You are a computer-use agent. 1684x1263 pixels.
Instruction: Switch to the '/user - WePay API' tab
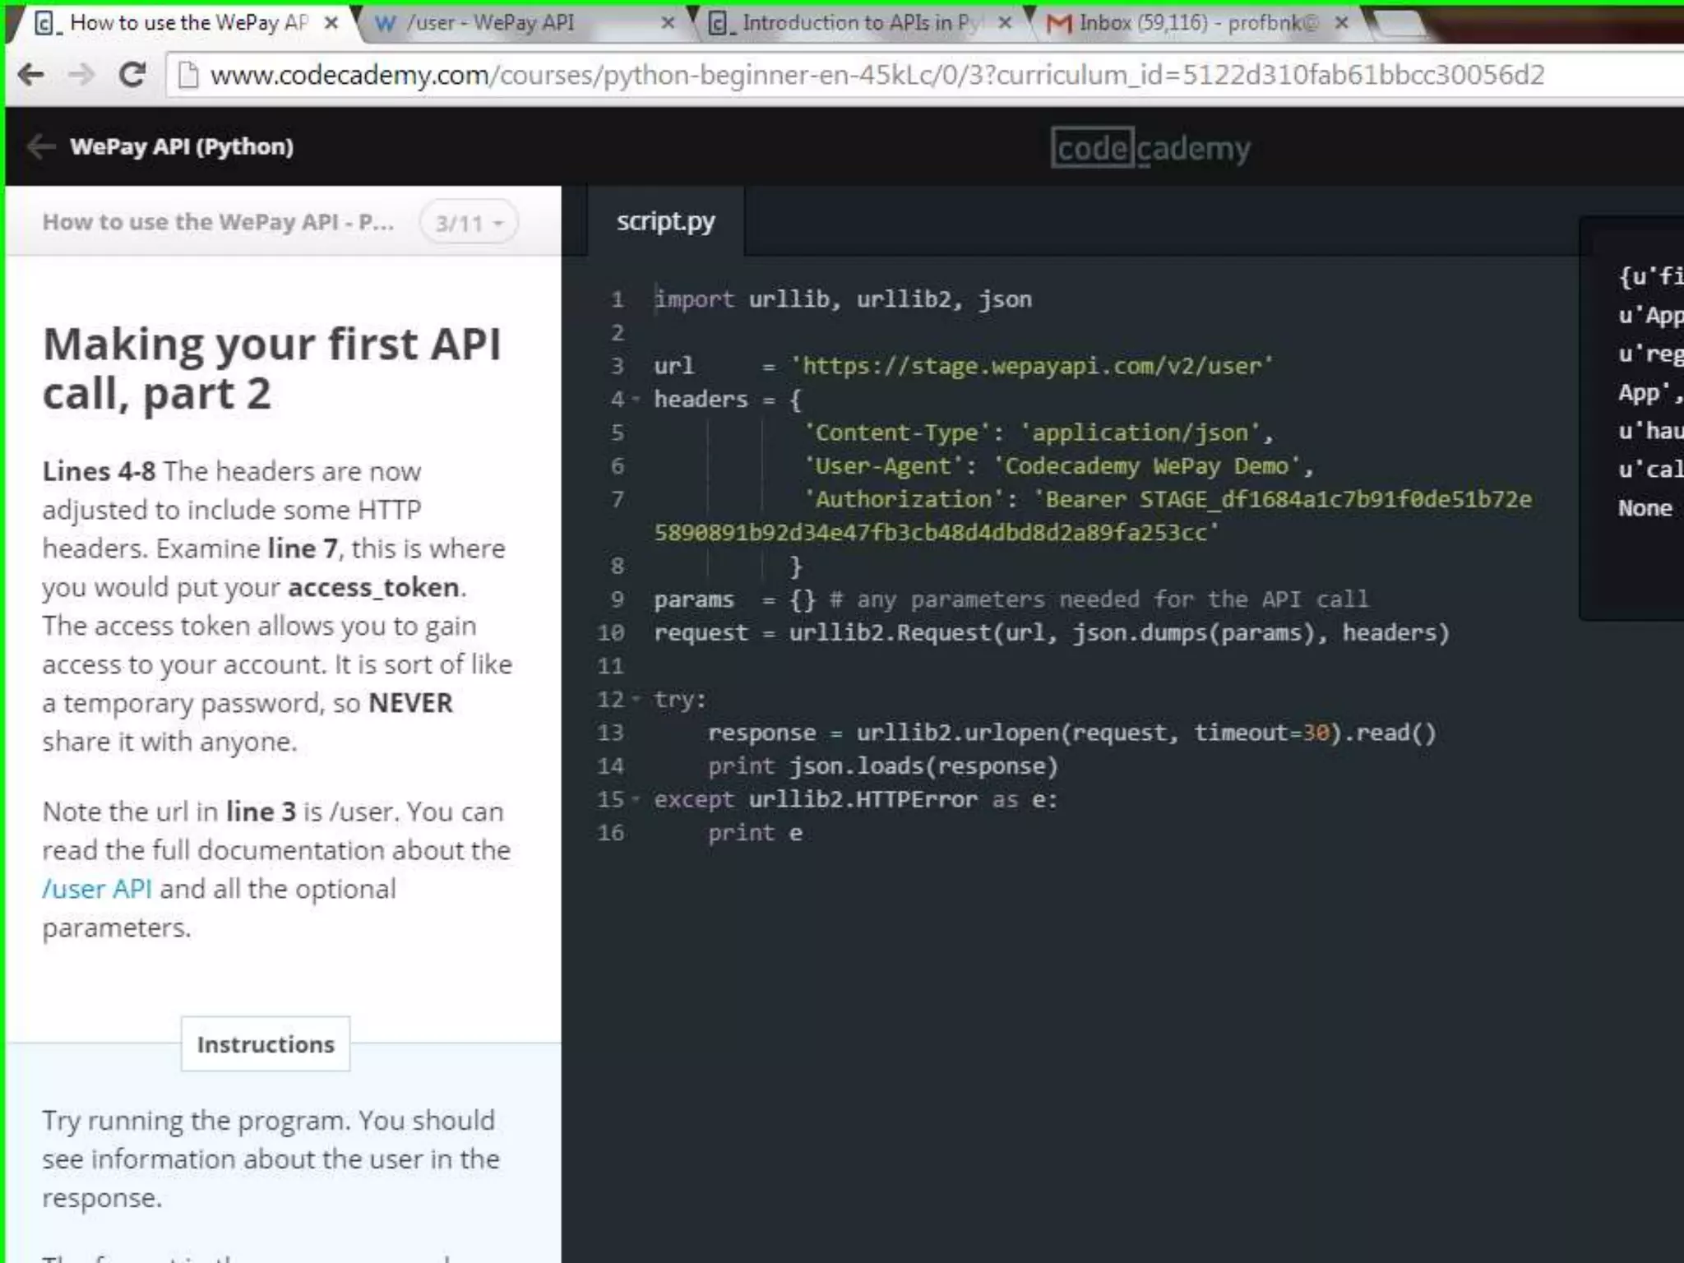click(x=526, y=23)
